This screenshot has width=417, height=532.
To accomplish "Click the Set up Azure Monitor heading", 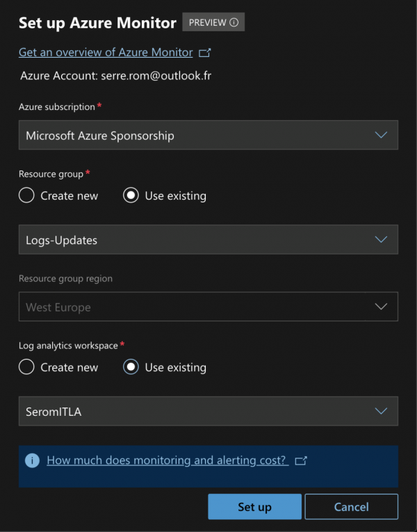I will pyautogui.click(x=97, y=23).
